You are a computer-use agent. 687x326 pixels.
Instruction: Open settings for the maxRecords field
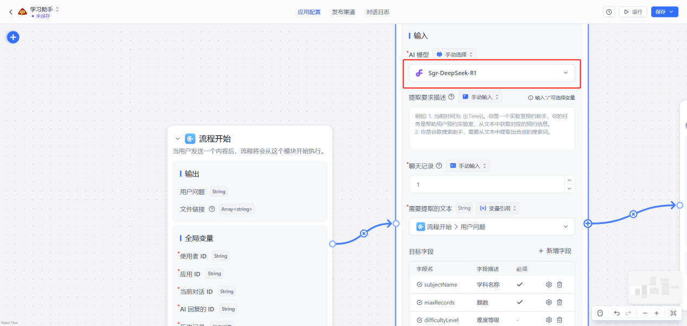click(548, 302)
